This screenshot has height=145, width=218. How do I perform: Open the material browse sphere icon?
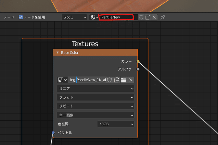click(94, 17)
